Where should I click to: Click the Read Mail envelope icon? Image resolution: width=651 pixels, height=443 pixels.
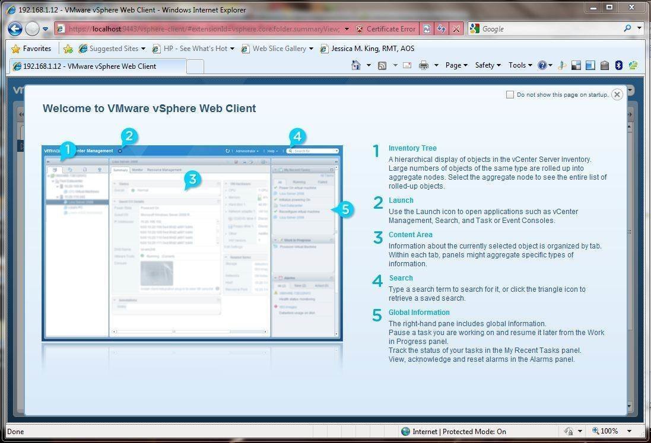407,65
